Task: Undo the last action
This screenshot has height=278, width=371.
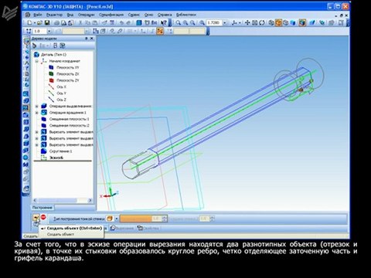Action: 121,23
